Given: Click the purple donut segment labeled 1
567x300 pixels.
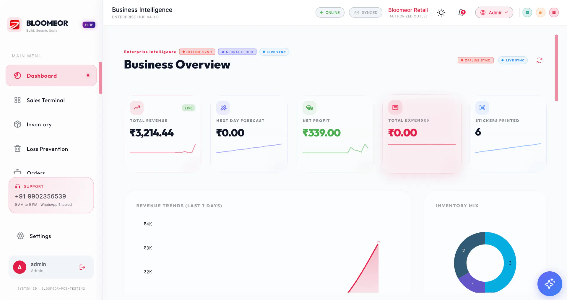Looking at the screenshot, I should (x=473, y=284).
